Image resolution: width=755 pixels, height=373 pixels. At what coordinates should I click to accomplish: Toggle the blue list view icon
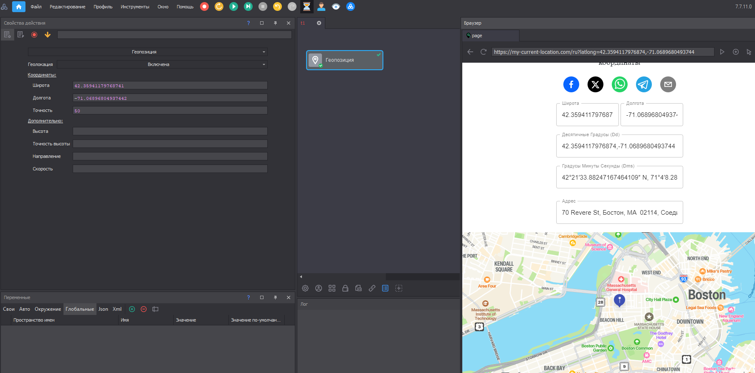(385, 288)
